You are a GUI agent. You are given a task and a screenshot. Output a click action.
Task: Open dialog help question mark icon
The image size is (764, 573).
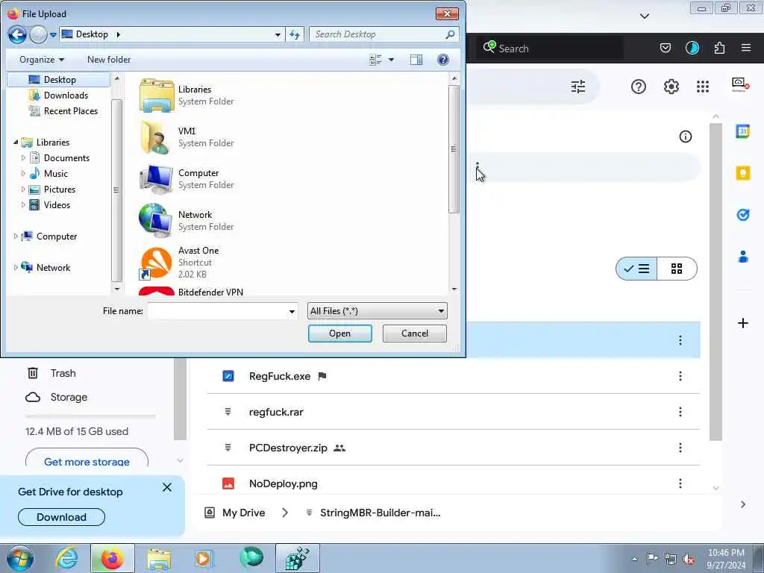pos(443,60)
